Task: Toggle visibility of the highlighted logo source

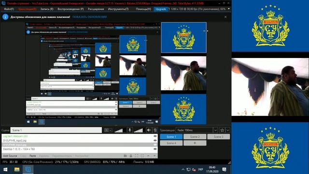Action: tap(155, 145)
